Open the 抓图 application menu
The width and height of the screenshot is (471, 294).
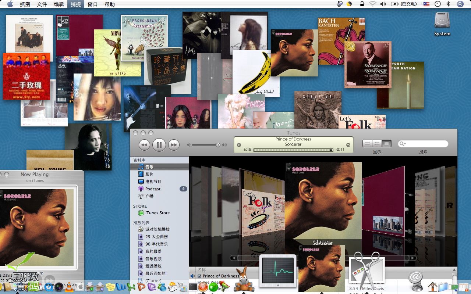[25, 4]
